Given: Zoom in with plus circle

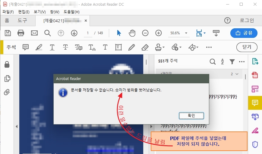Looking at the screenshot, I should pyautogui.click(x=158, y=33).
